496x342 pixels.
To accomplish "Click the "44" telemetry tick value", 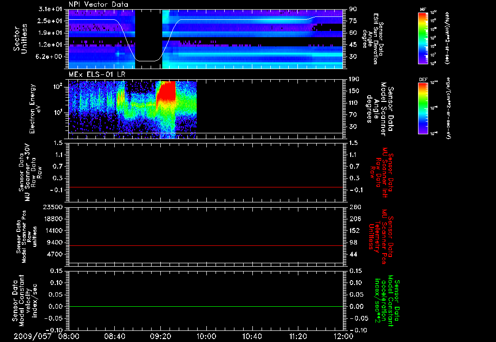I will (x=353, y=254).
